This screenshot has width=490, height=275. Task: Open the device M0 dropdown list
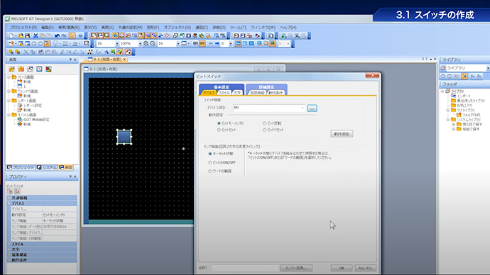(303, 108)
